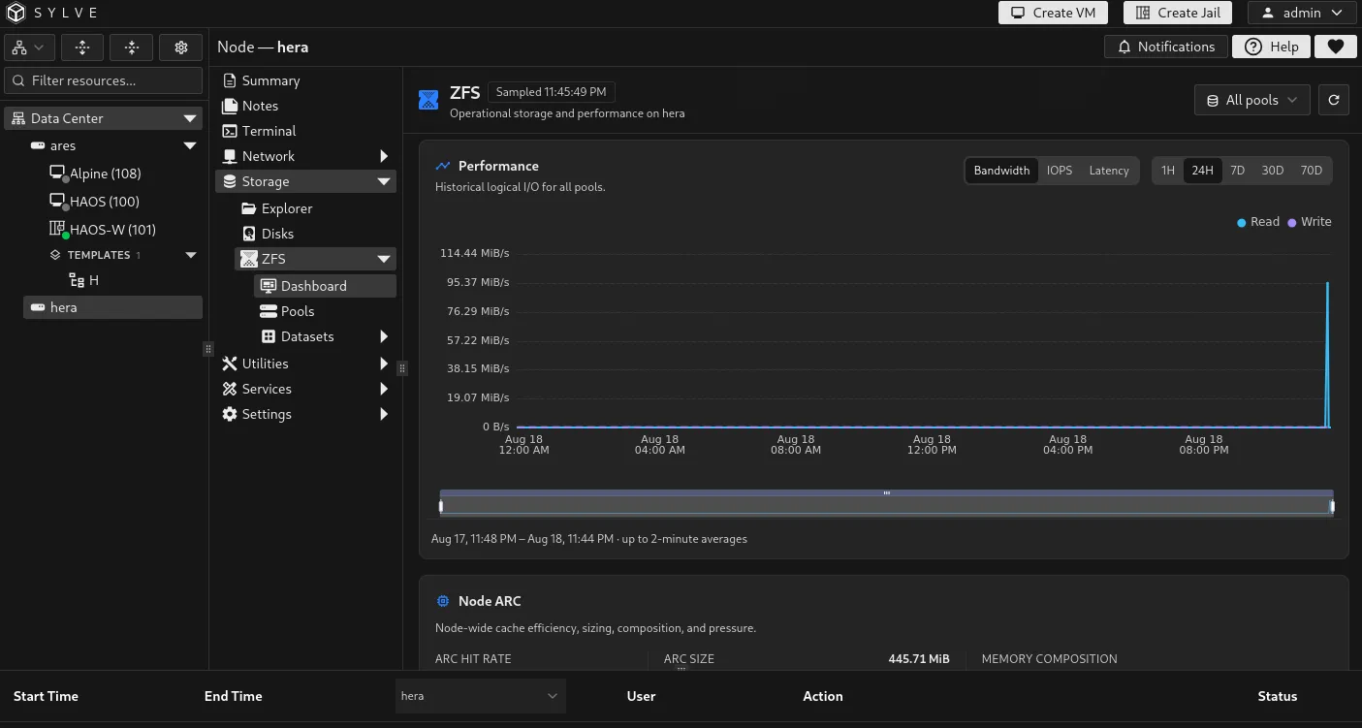Collapse the ZFS submenu arrow
Image resolution: width=1362 pixels, height=728 pixels.
coord(384,259)
